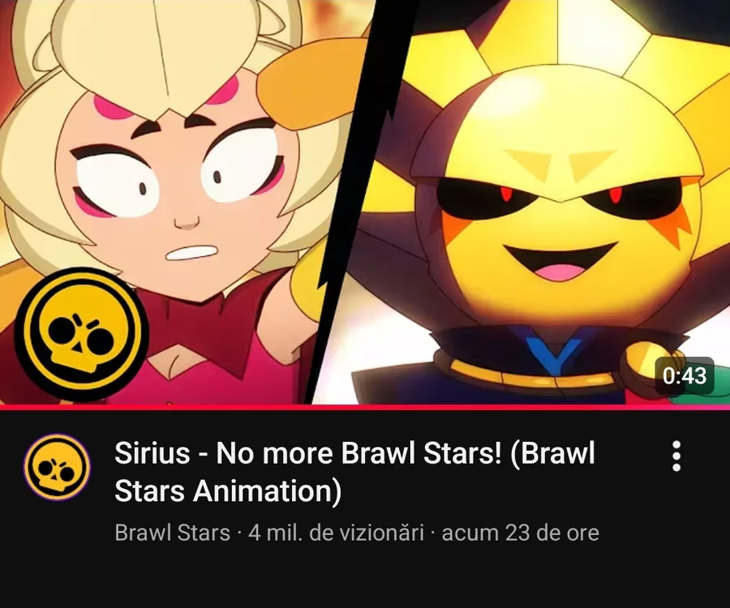Click the red watch-progress bar under thumbnail
Screen dimensions: 730x608
(x=365, y=407)
